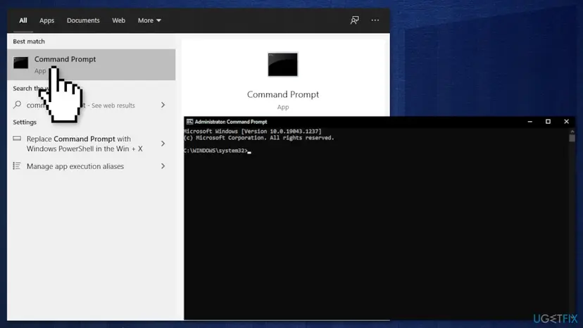Click the list icon beside Manage app execution aliases
This screenshot has width=583, height=328.
pos(17,166)
